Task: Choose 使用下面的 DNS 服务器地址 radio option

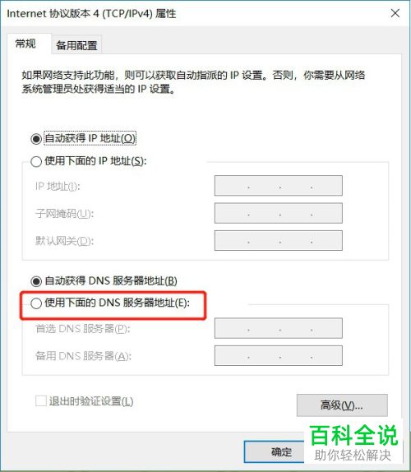Action: tap(36, 303)
